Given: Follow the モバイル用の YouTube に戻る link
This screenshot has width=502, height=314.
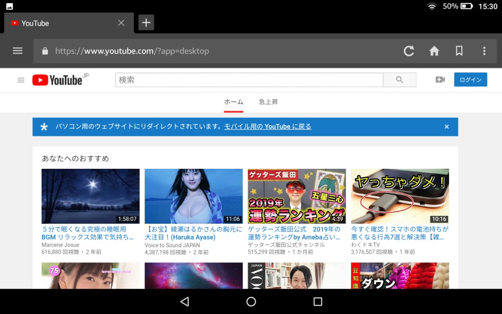Looking at the screenshot, I should (268, 127).
